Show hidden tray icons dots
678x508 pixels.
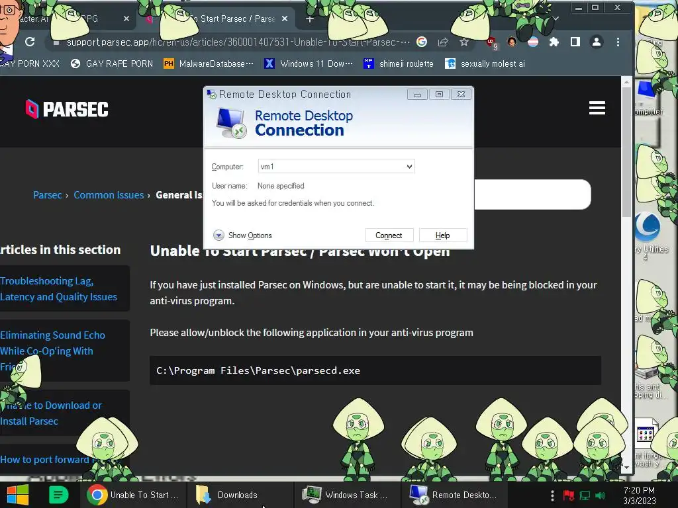(552, 495)
